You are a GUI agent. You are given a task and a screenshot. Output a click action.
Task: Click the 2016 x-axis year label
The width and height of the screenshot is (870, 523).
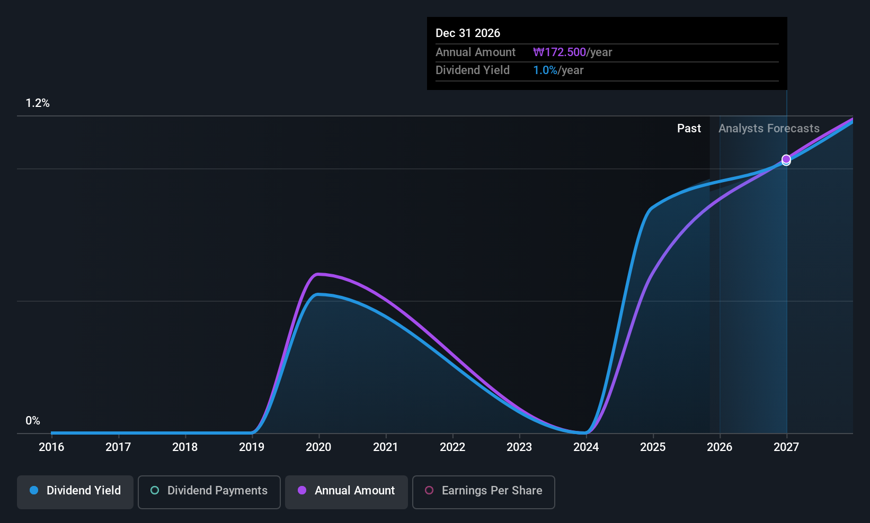(51, 447)
